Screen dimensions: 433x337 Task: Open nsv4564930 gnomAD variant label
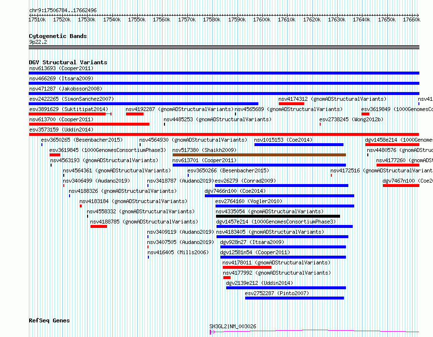click(x=193, y=140)
